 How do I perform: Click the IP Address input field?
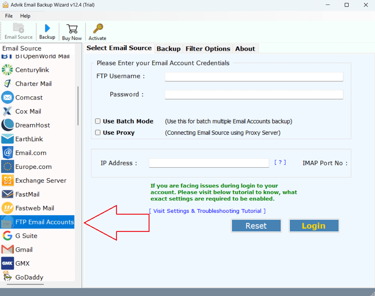pyautogui.click(x=209, y=163)
